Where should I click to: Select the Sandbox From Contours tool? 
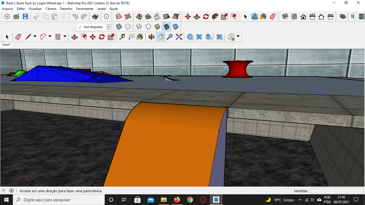[119, 17]
